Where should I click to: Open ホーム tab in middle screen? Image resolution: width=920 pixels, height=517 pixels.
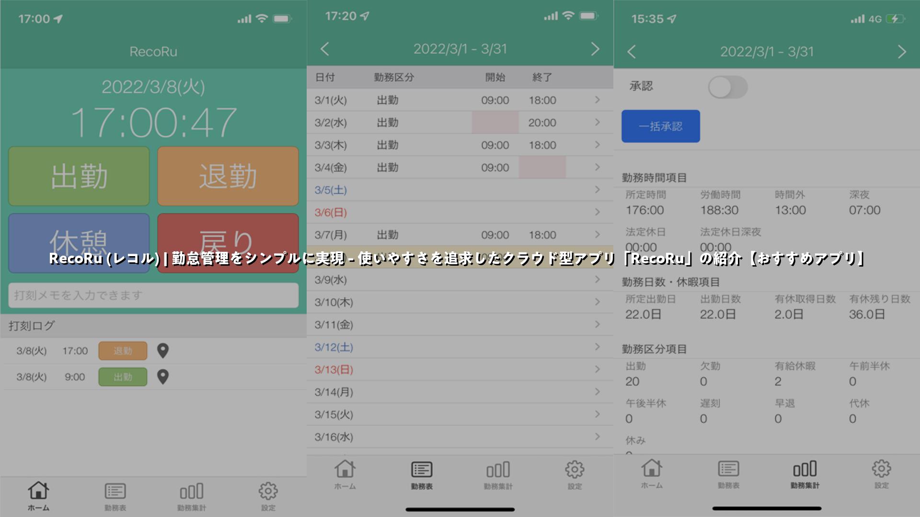(x=345, y=475)
